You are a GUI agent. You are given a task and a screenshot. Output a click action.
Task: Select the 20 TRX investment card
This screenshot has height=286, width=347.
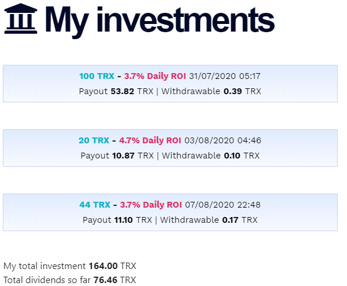click(170, 148)
